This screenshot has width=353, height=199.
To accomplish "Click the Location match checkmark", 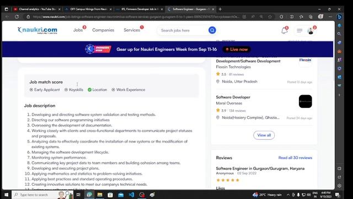I will 89,90.
